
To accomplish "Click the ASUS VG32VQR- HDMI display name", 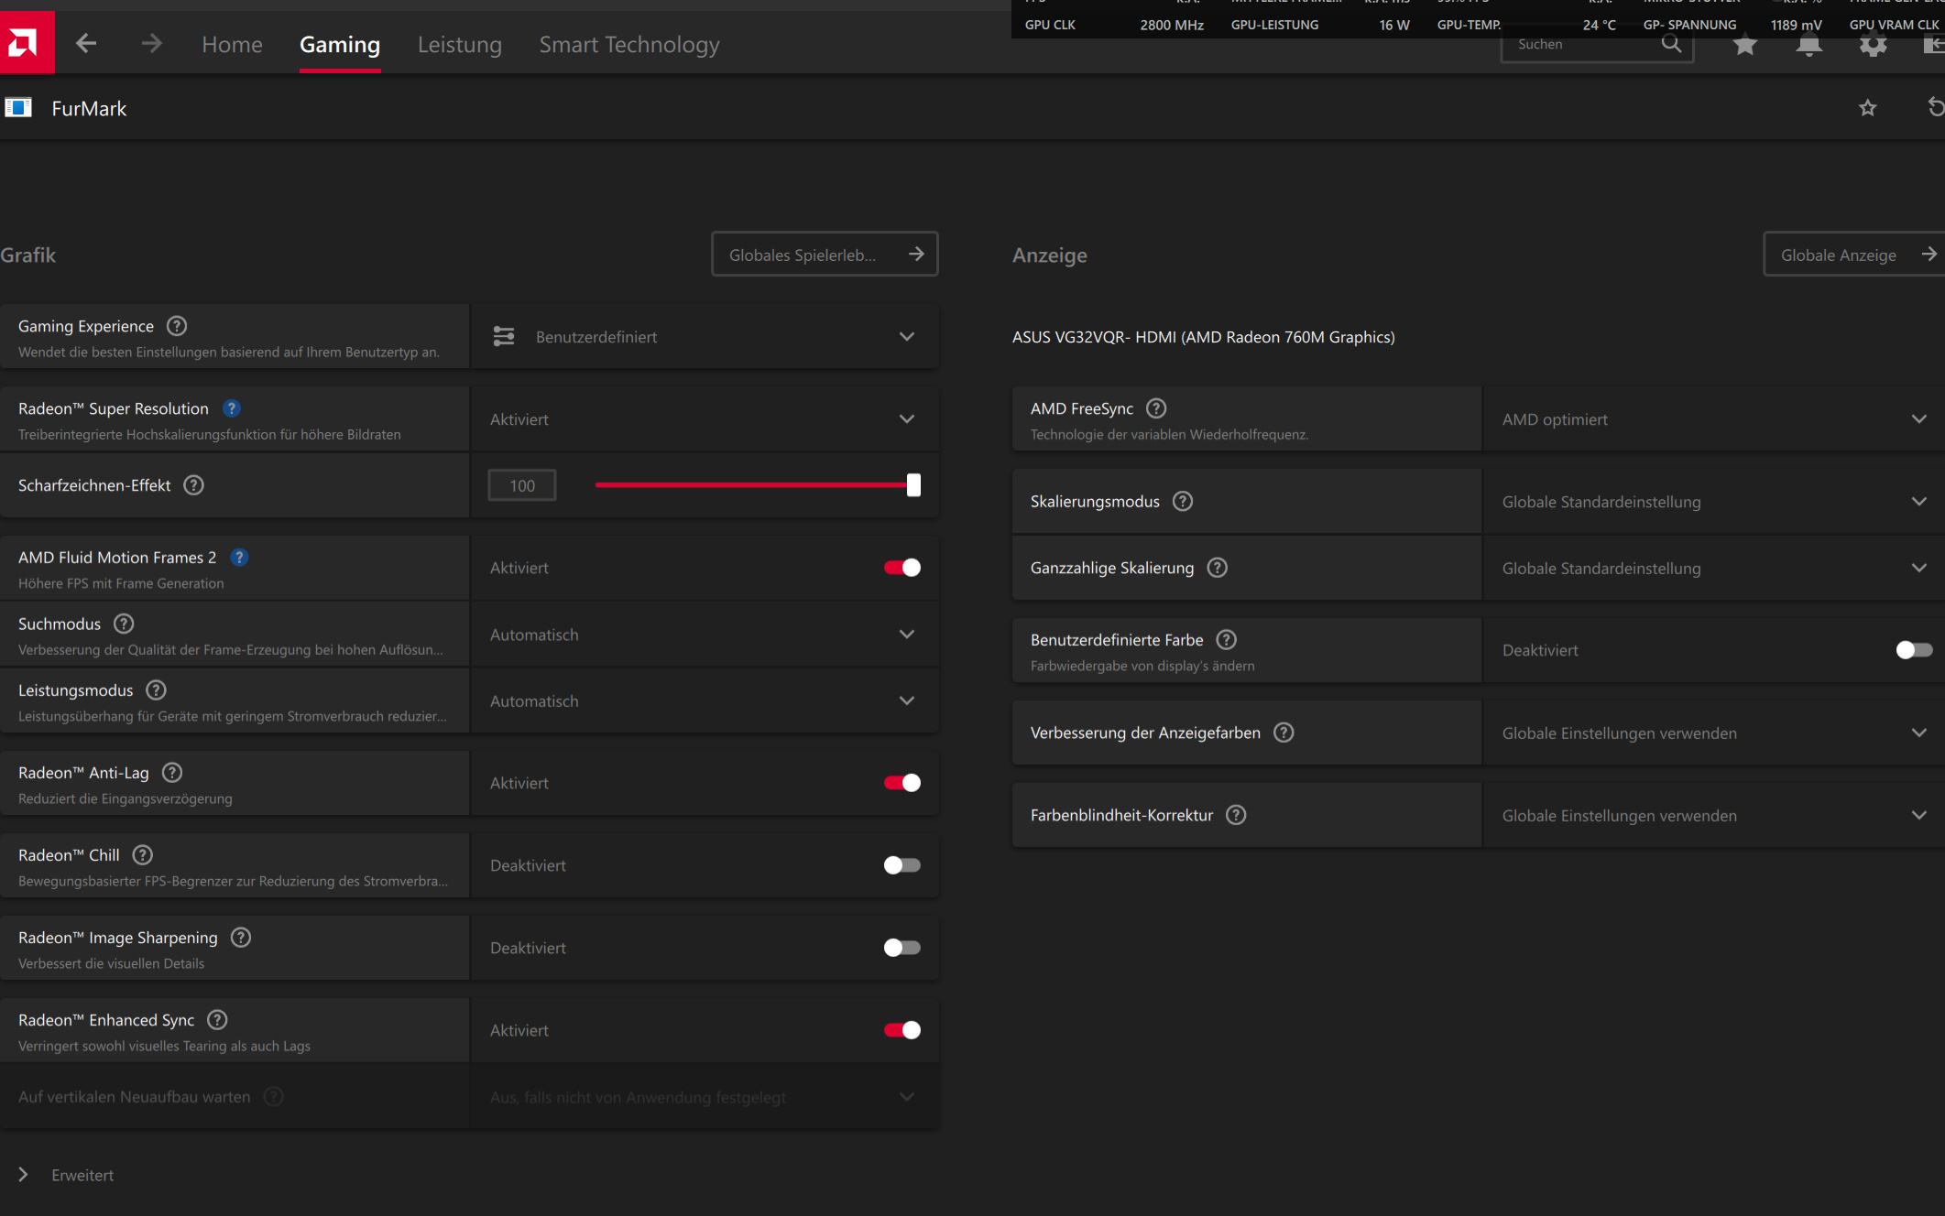I will 1203,337.
